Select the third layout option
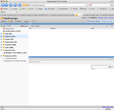Image resolution: width=114 pixels, height=110 pixels. click(x=35, y=21)
